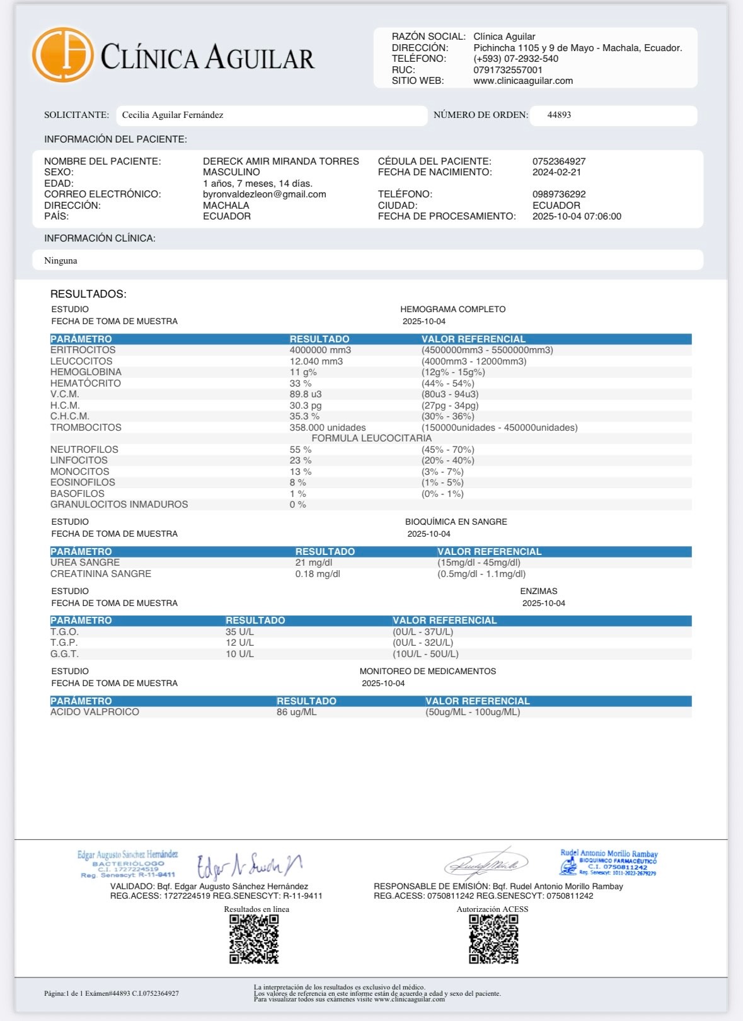Image resolution: width=743 pixels, height=1021 pixels.
Task: Click the order number field 44893
Action: tap(613, 115)
